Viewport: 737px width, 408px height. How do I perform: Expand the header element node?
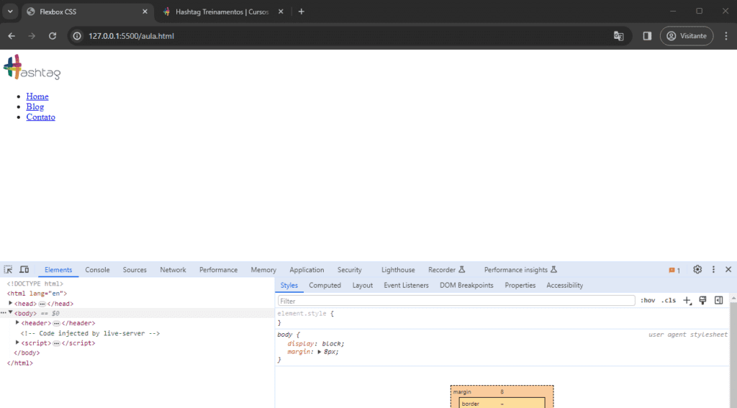pos(17,322)
